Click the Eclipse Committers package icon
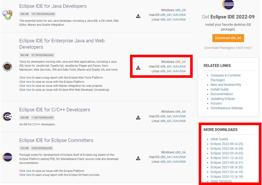This screenshot has height=185, width=262. pyautogui.click(x=7, y=157)
